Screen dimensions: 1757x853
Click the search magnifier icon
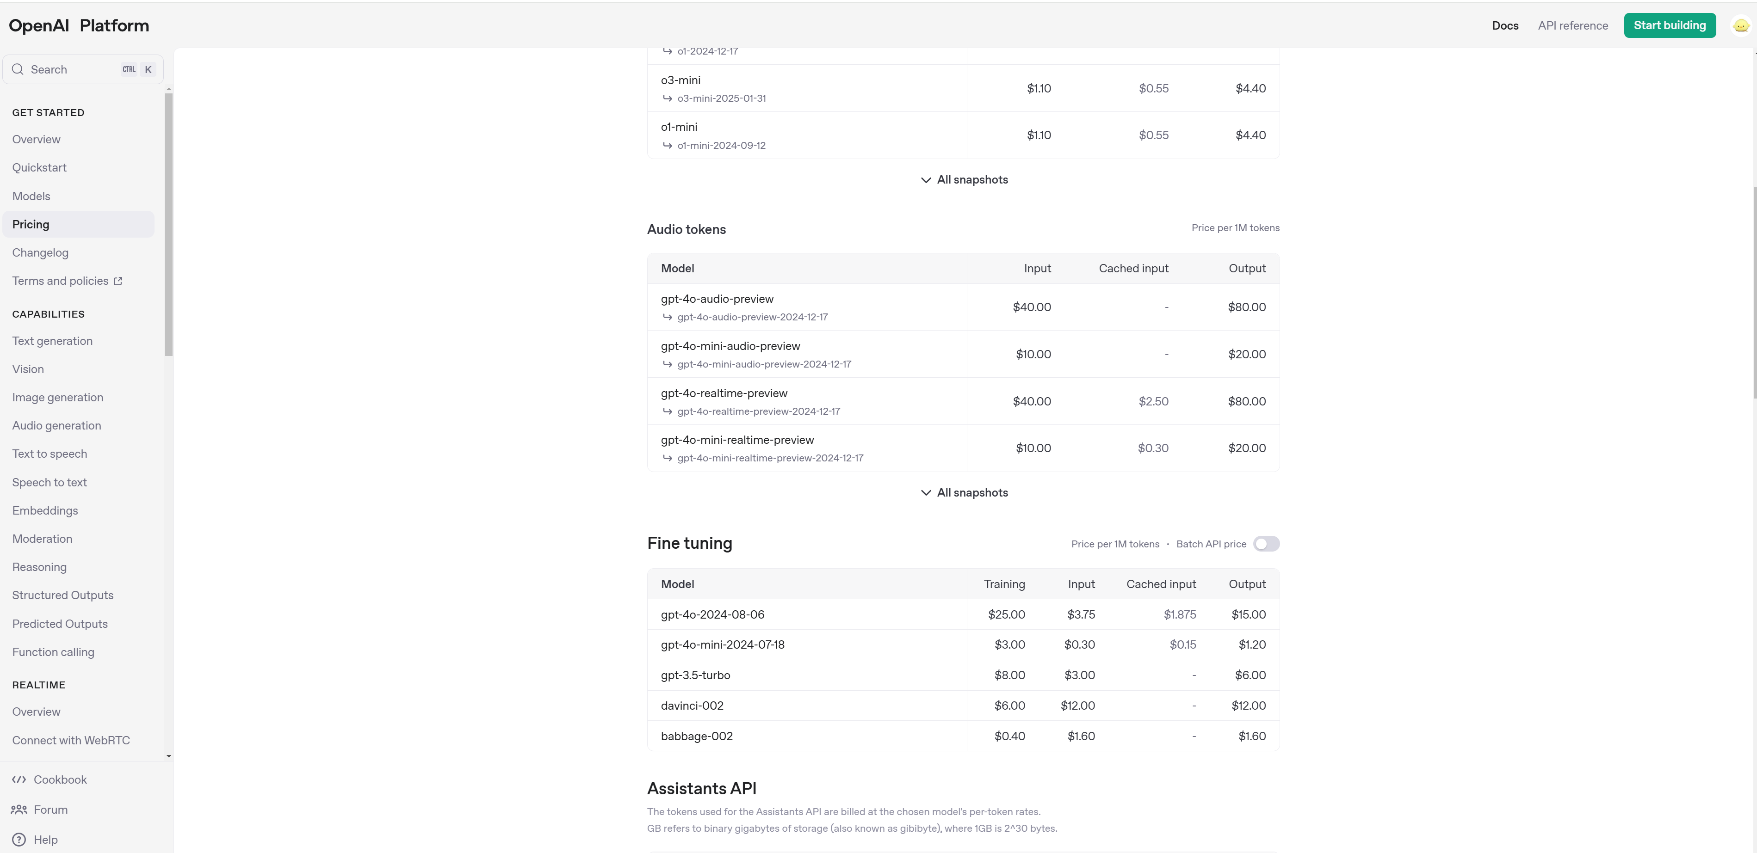(18, 69)
